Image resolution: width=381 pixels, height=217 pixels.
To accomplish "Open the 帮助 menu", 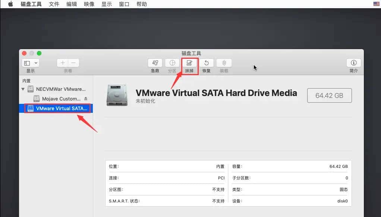I will 142,4.
